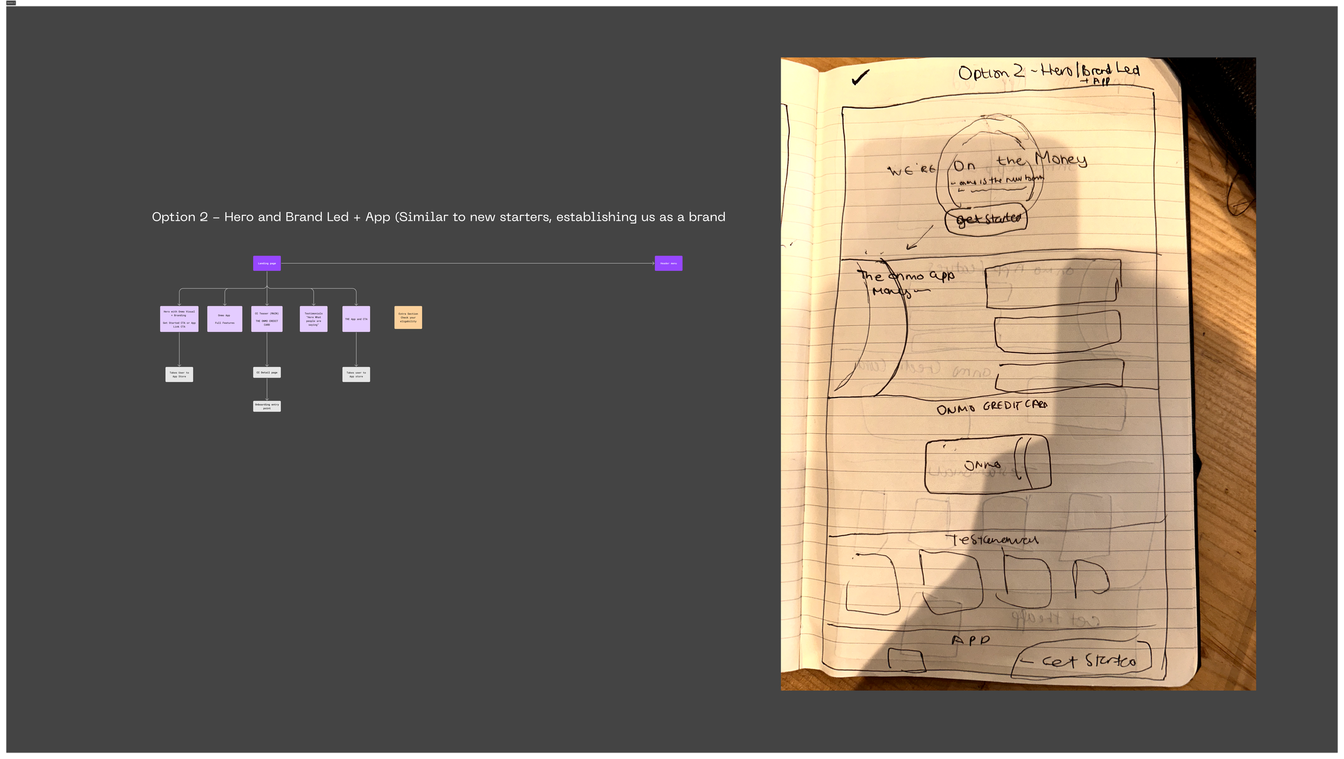Select connector line between Landing page and Header menu

click(x=468, y=263)
